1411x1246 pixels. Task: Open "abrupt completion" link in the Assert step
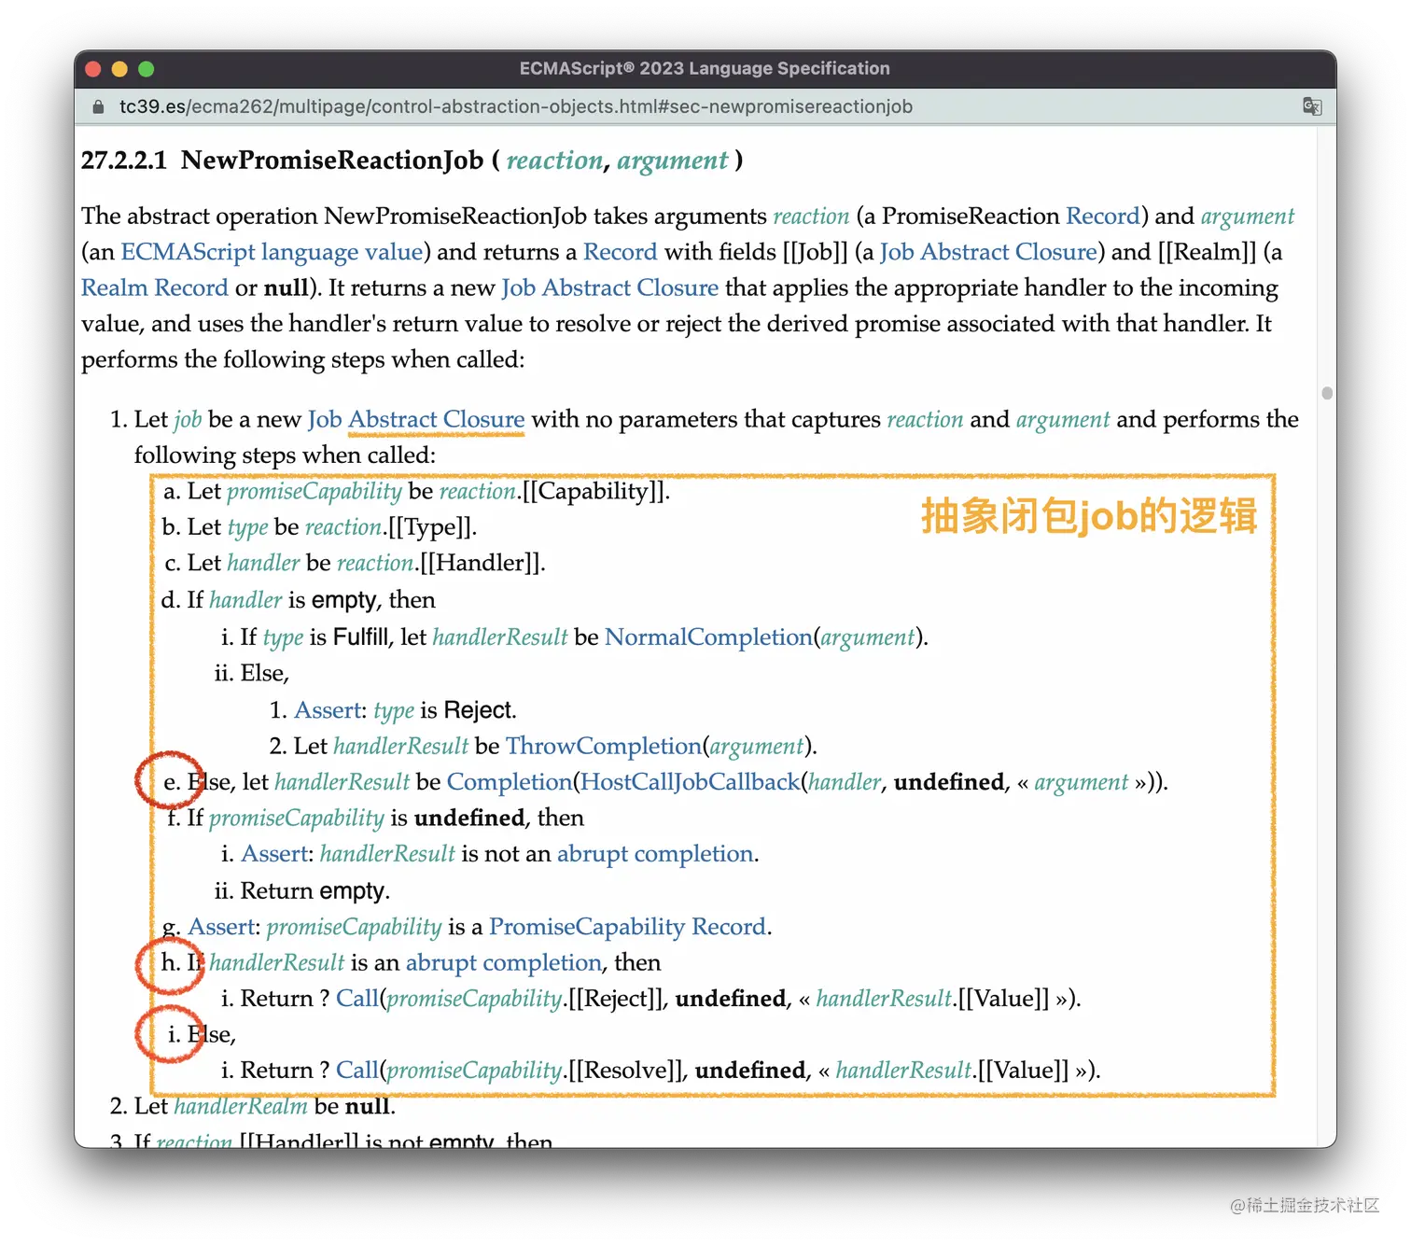coord(655,854)
